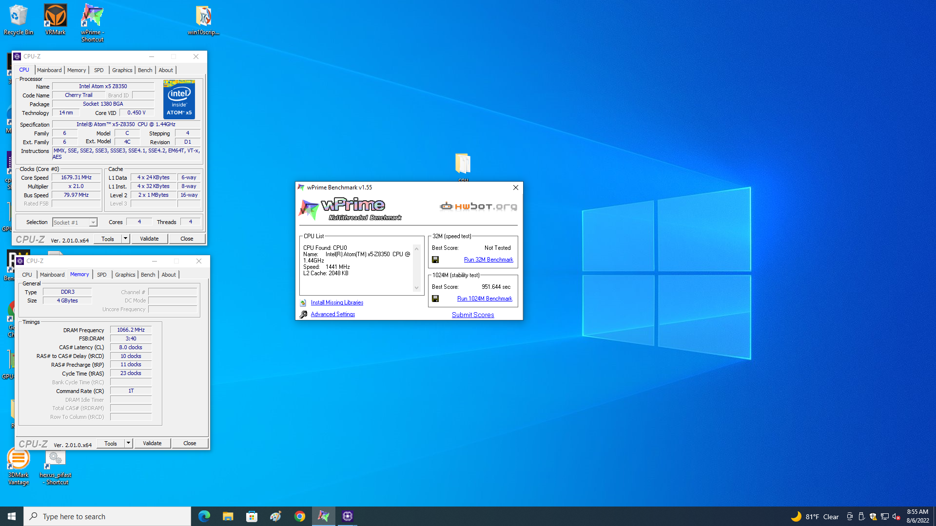The height and width of the screenshot is (526, 936).
Task: Expand the Tools arrow in Memory CPU-Z window
Action: [x=129, y=443]
